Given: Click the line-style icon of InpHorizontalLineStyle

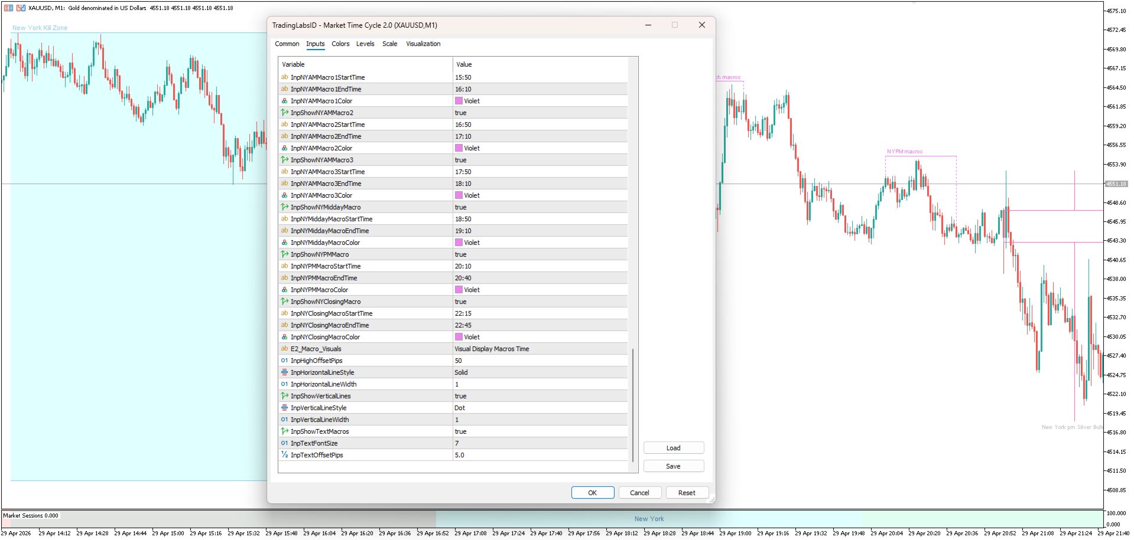Looking at the screenshot, I should point(284,372).
